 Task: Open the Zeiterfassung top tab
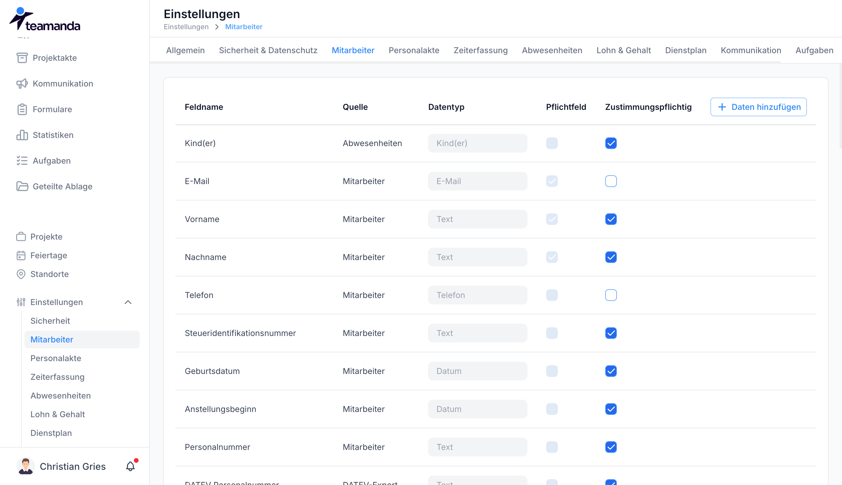[x=480, y=50]
